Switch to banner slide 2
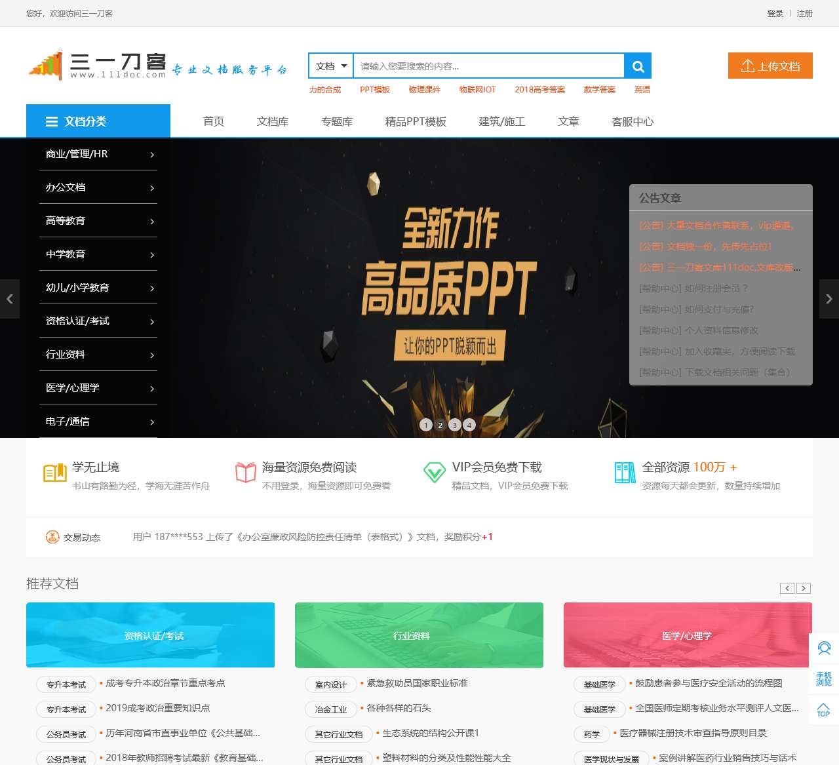Viewport: 839px width, 765px height. pyautogui.click(x=440, y=425)
